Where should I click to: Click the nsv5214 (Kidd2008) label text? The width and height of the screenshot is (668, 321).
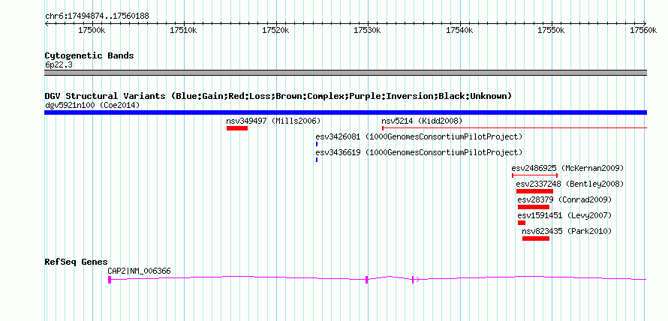tap(422, 121)
